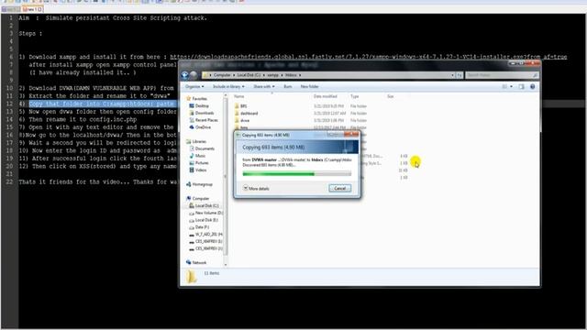Screen dimensions: 587x330
Task: Go back in Explorer window
Action: [185, 75]
